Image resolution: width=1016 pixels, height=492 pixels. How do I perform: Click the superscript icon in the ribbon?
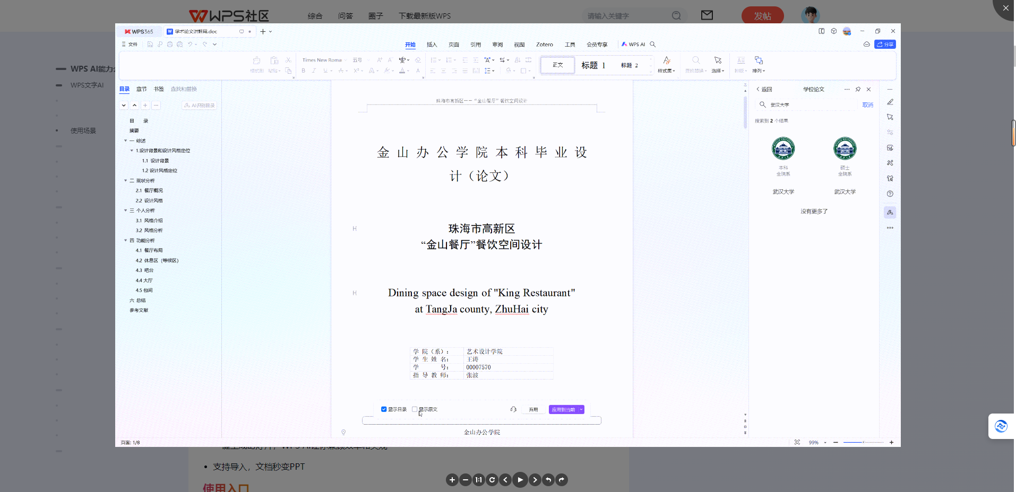coord(356,70)
